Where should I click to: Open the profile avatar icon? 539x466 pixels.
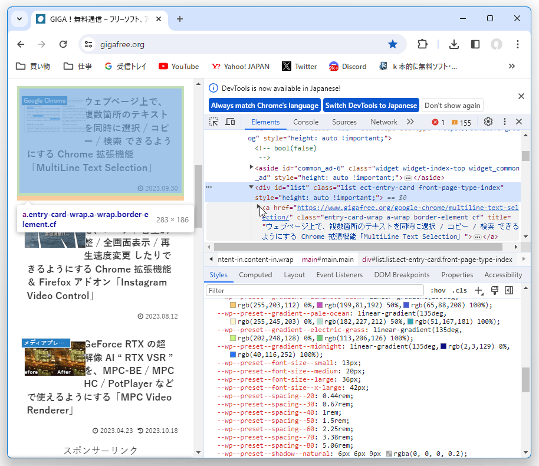point(496,44)
